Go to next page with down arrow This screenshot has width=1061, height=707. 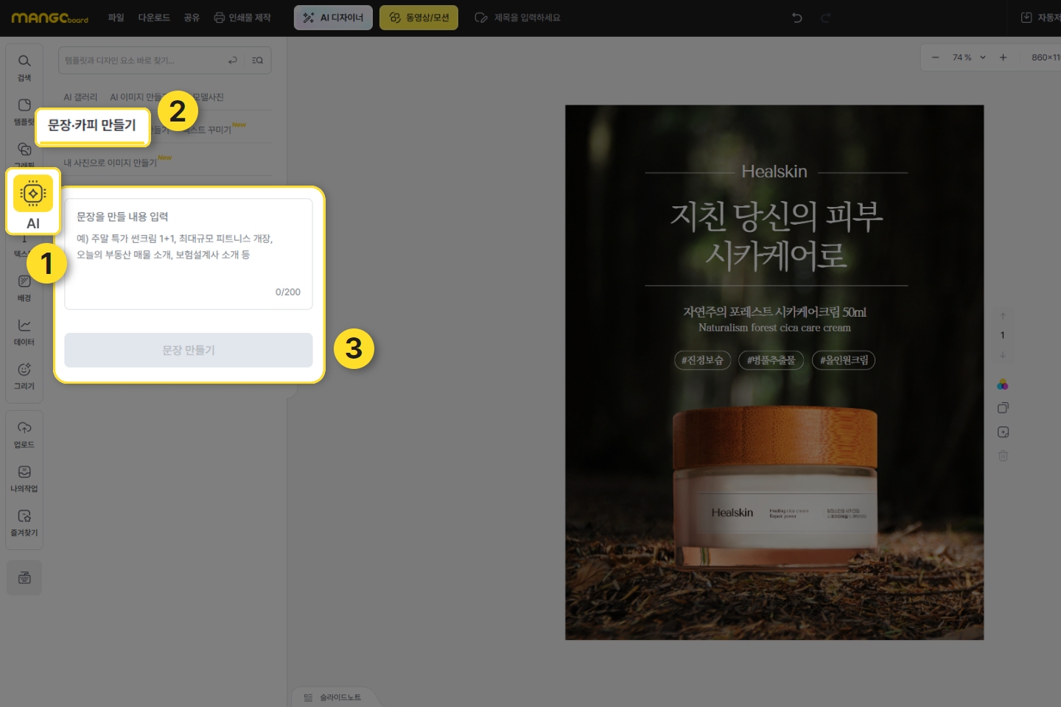(1003, 355)
